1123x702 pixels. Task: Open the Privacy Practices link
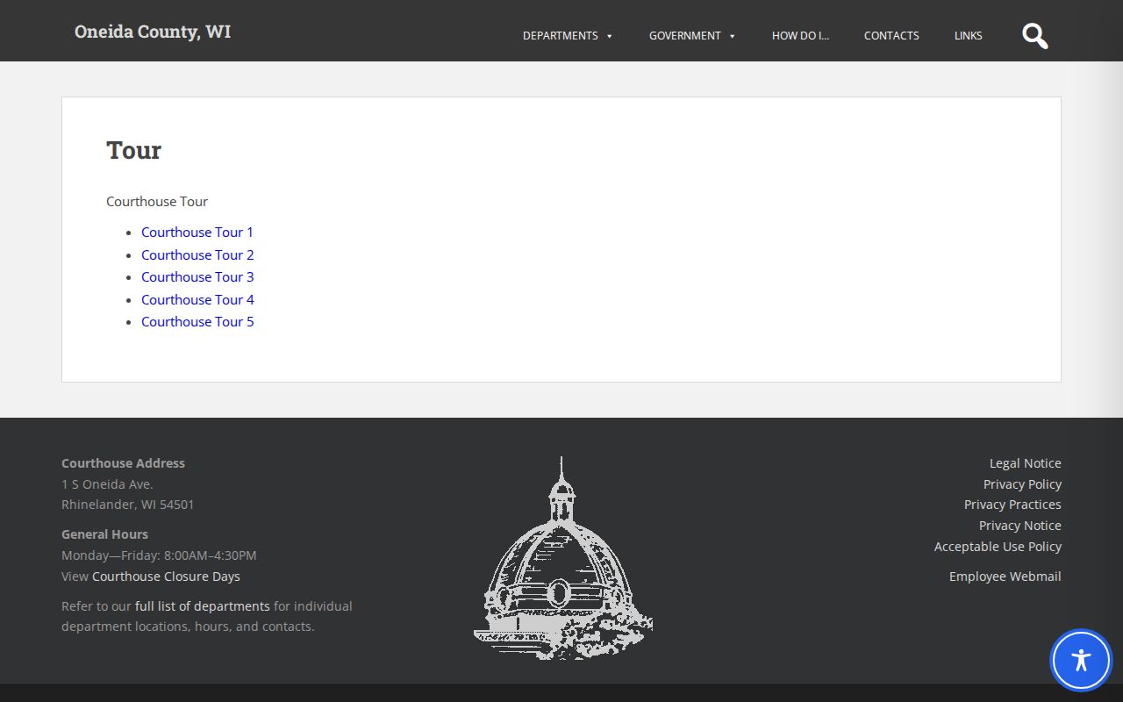1012,505
